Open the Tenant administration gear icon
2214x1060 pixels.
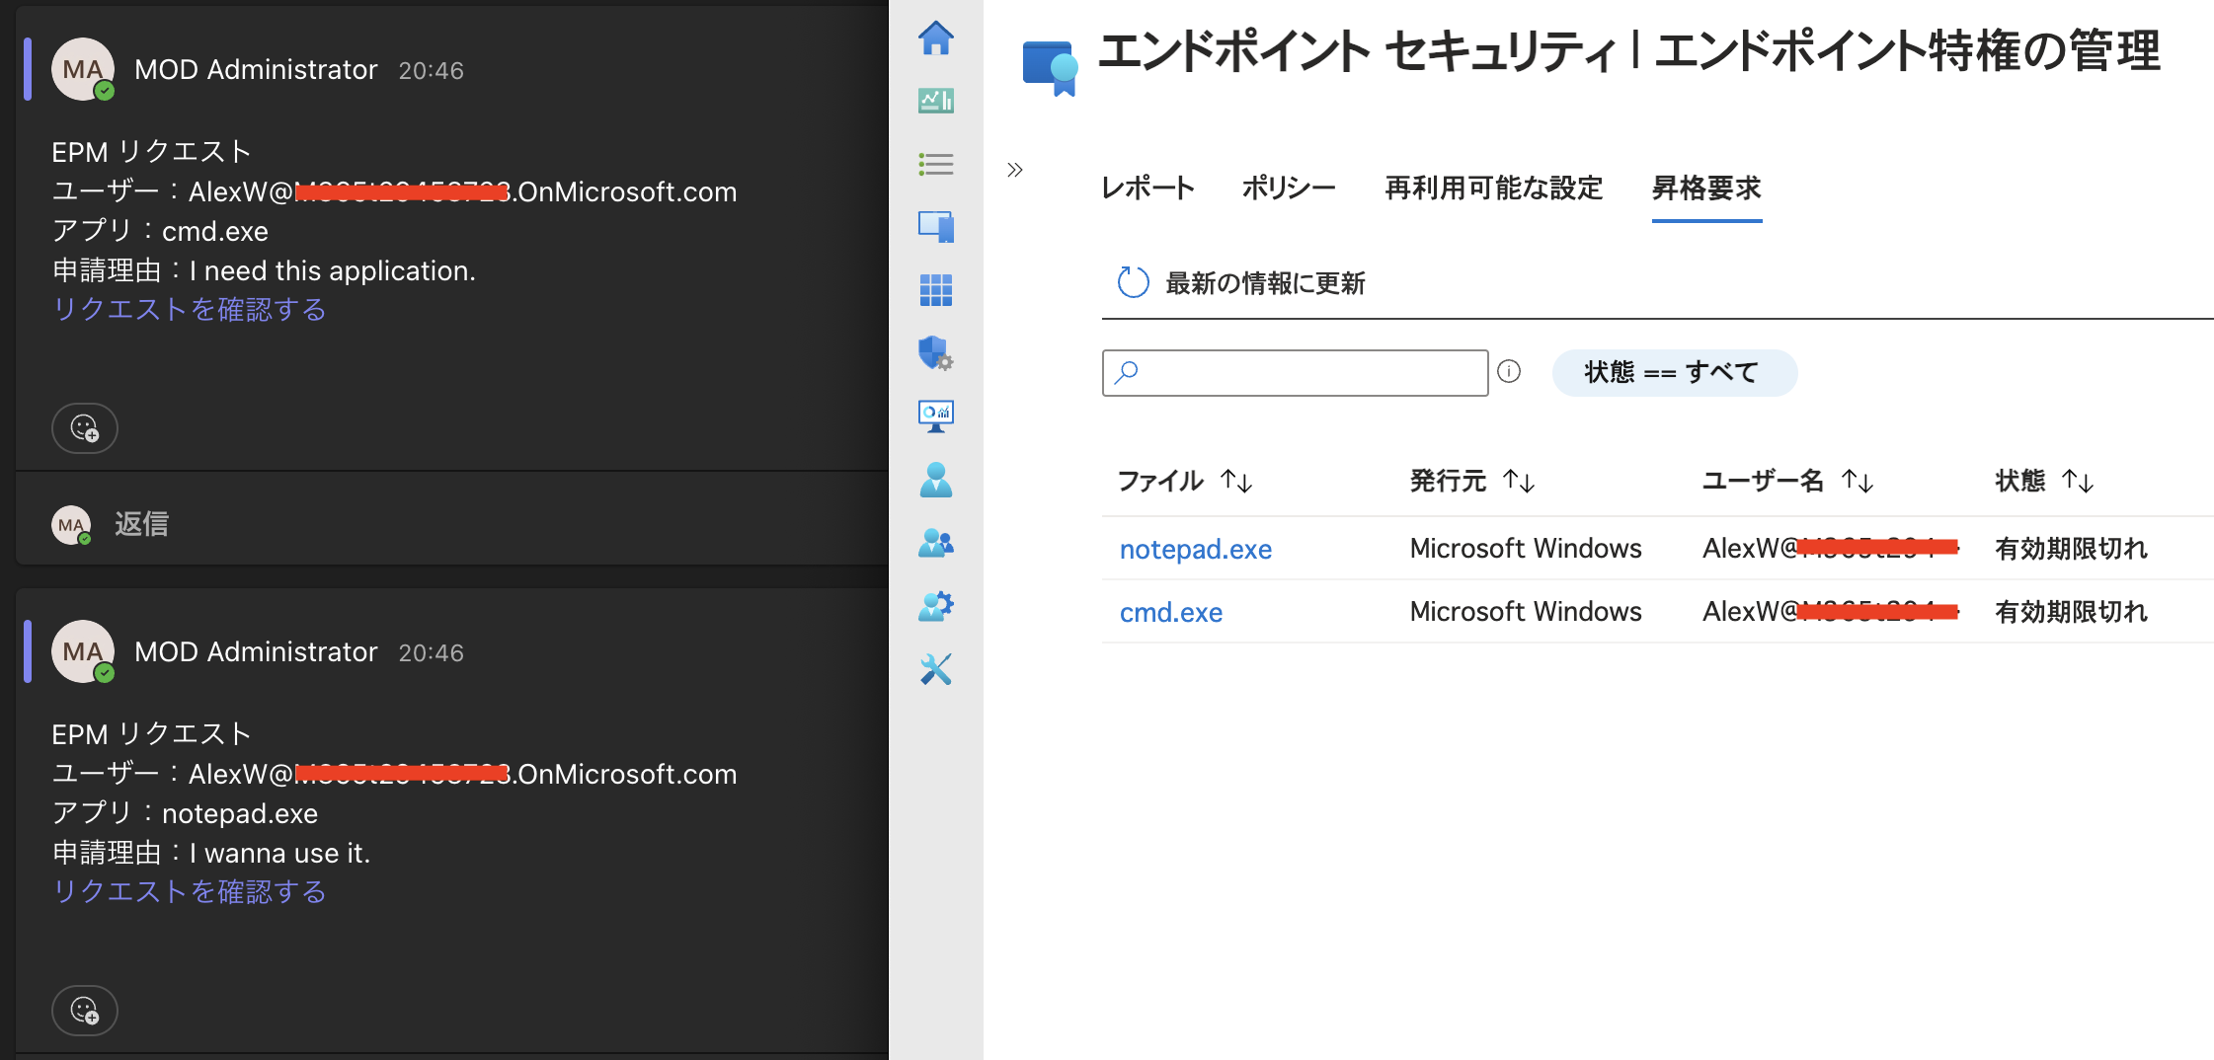coord(935,606)
